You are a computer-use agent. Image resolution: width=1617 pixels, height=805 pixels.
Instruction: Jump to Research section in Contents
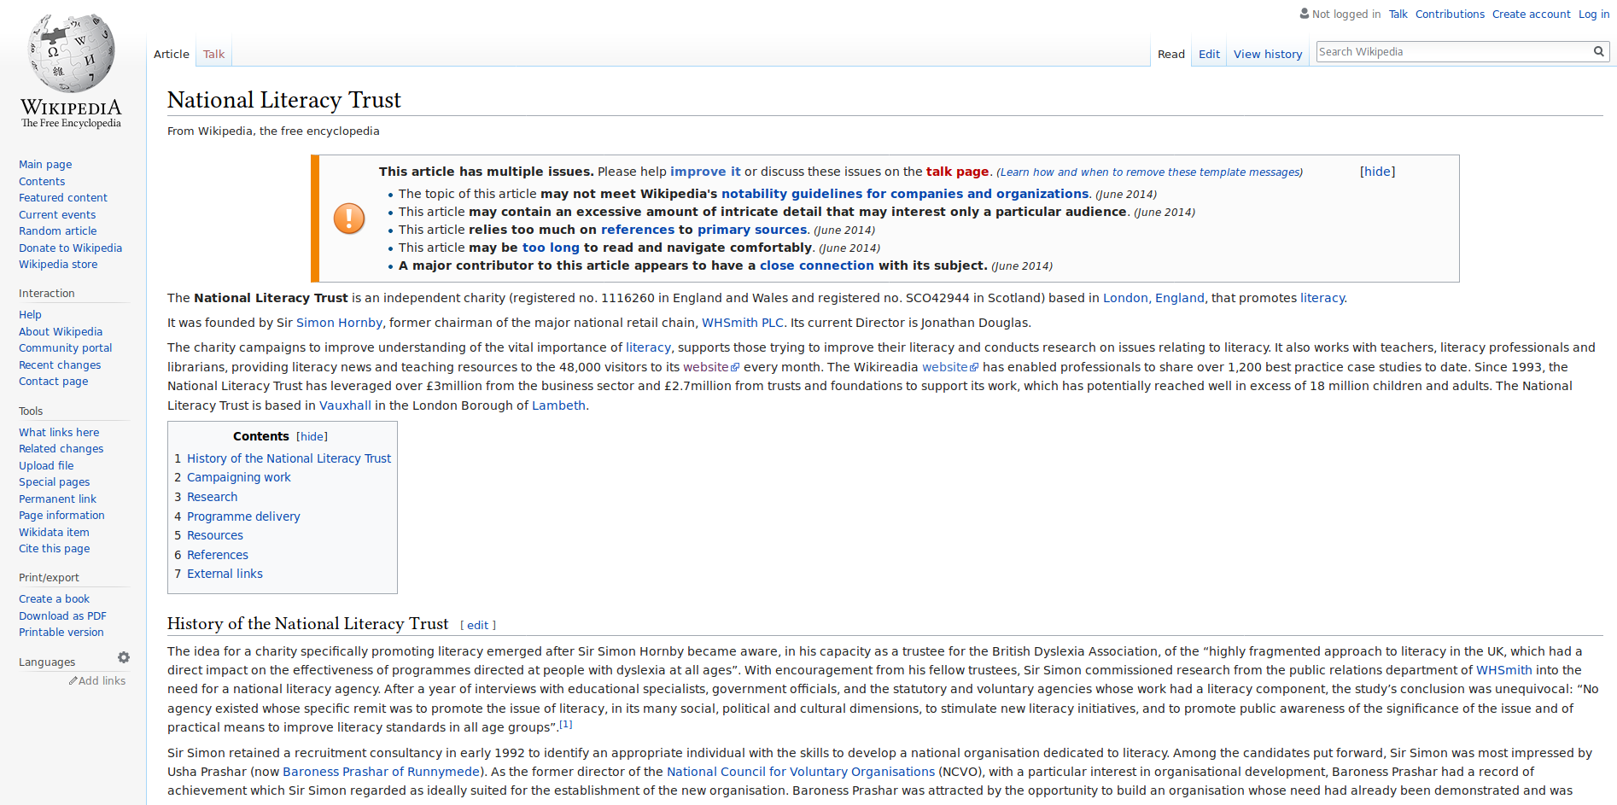coord(212,497)
